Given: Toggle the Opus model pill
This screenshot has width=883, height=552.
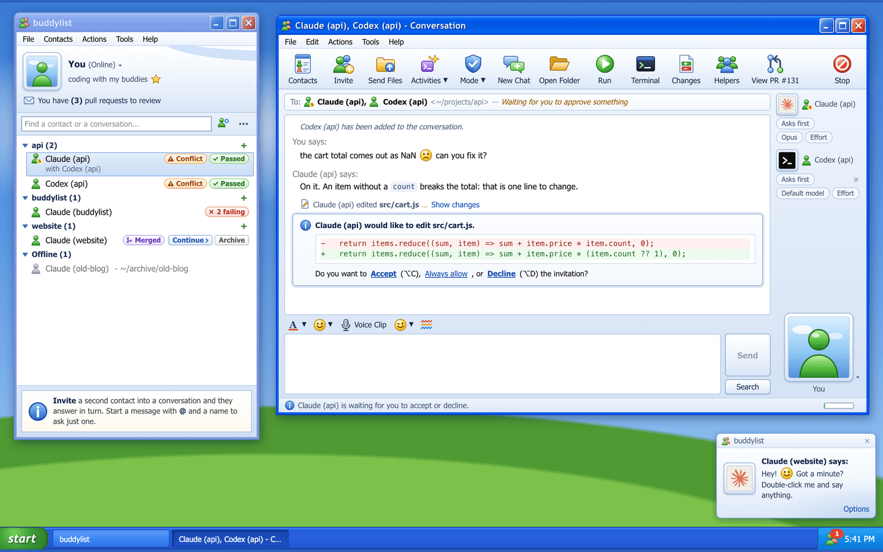Looking at the screenshot, I should pyautogui.click(x=789, y=137).
